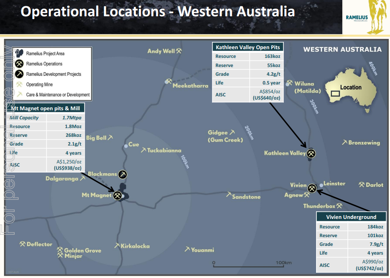Click the 300km distance ring label
Screen dimensions: 390x278
tap(314, 107)
